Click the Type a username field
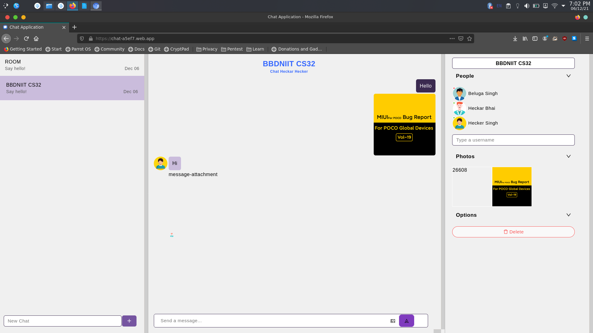593x333 pixels. coord(513,140)
